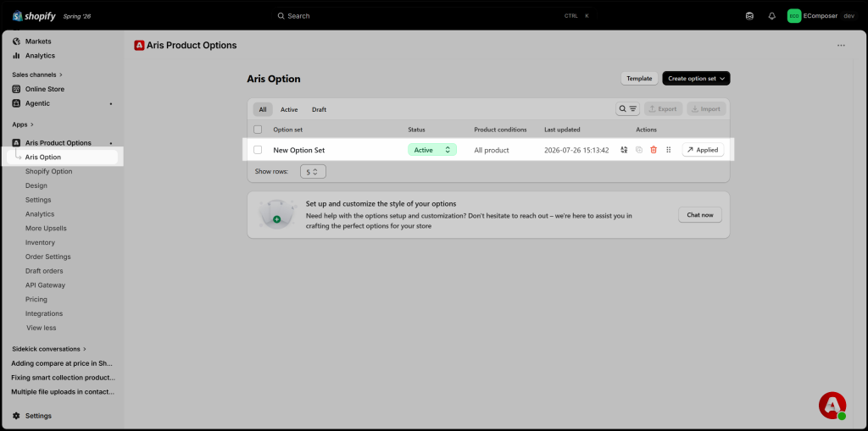
Task: Duplicate the New Option Set row
Action: (x=639, y=150)
